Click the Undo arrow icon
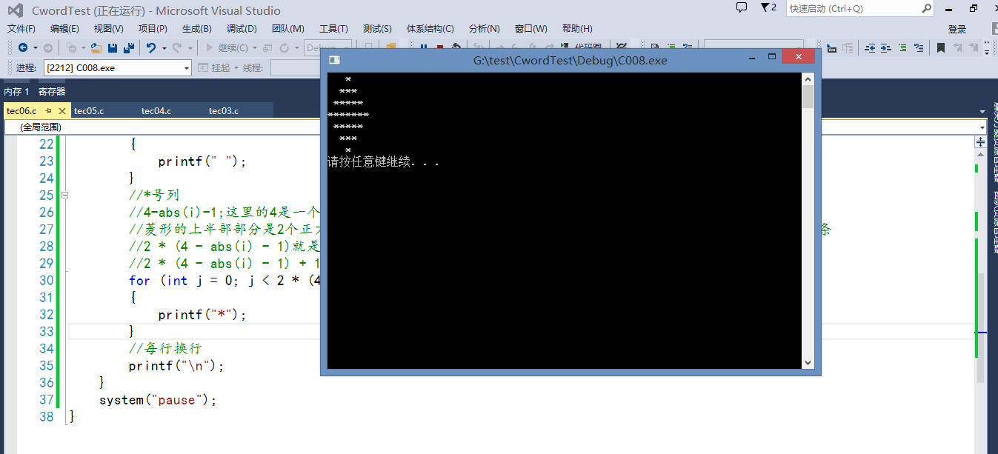The image size is (998, 454). tap(150, 47)
